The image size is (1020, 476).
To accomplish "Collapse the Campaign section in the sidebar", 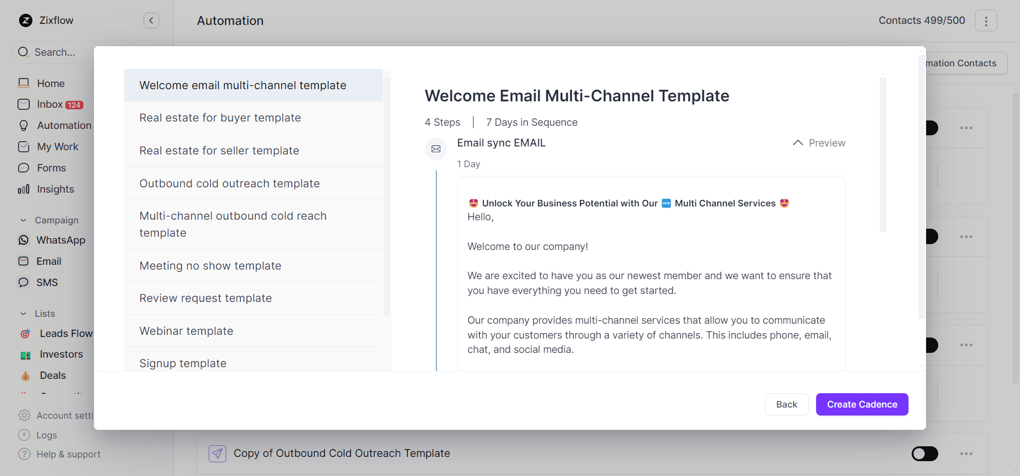I will pos(23,220).
